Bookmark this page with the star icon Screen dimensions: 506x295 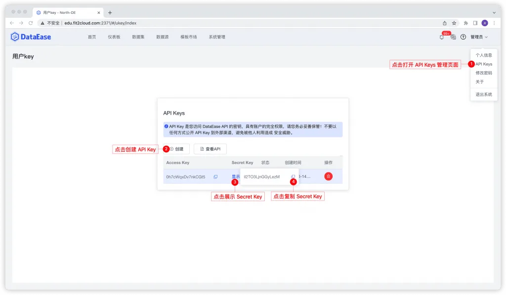454,23
